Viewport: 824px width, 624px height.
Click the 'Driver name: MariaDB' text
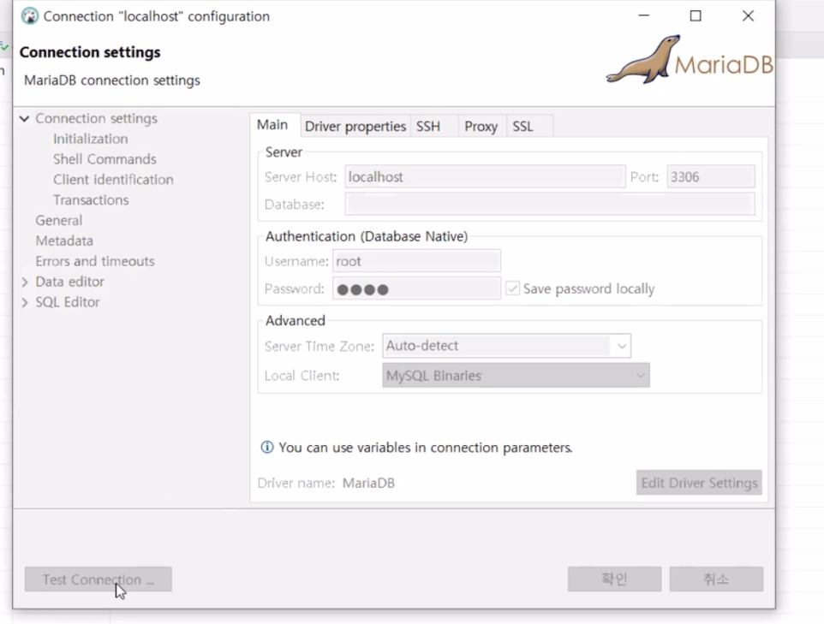point(325,484)
